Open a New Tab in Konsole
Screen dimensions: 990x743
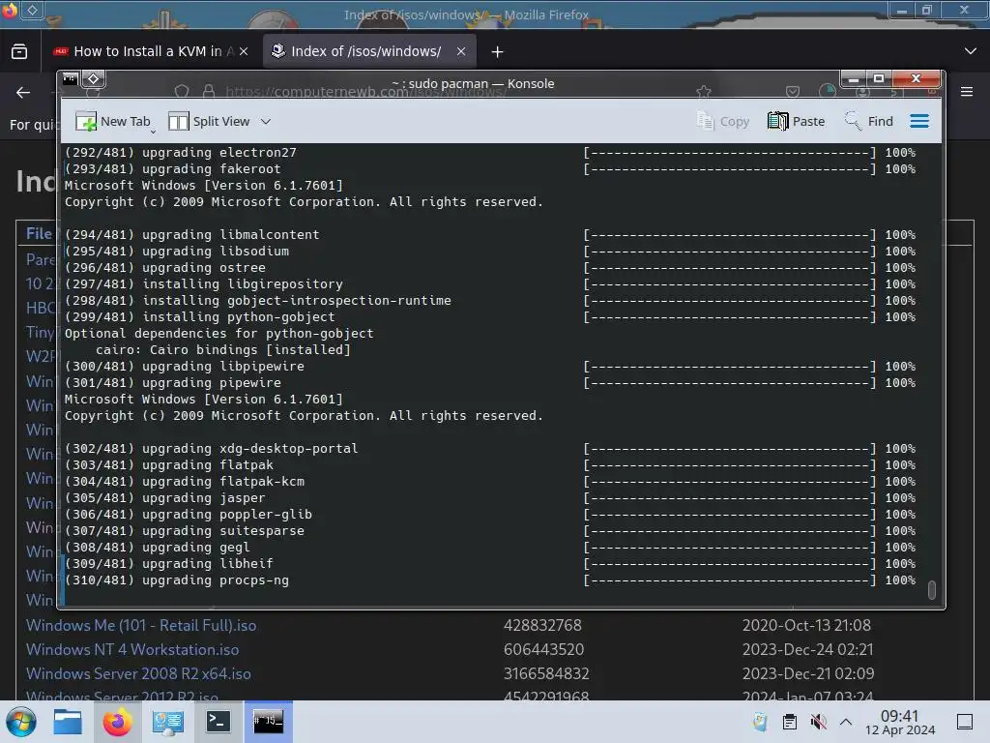113,121
